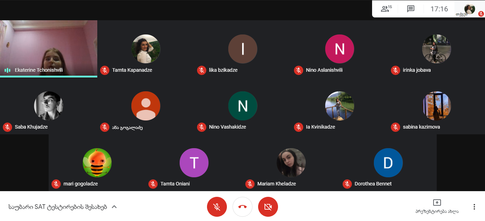Click the muted mic icon beside Nino Aslanishvili
The height and width of the screenshot is (221, 485).
299,70
